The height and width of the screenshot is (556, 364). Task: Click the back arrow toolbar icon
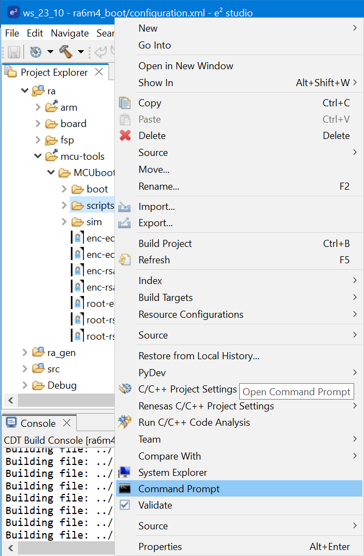101,52
